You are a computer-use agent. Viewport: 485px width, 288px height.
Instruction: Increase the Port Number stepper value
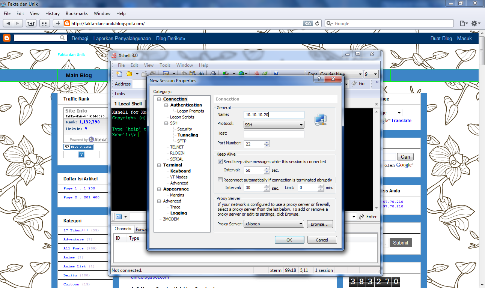[x=267, y=142]
